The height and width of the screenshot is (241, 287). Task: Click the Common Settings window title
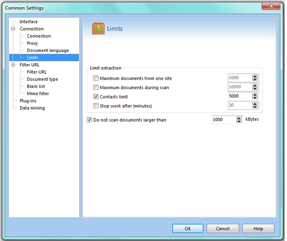tap(24, 8)
